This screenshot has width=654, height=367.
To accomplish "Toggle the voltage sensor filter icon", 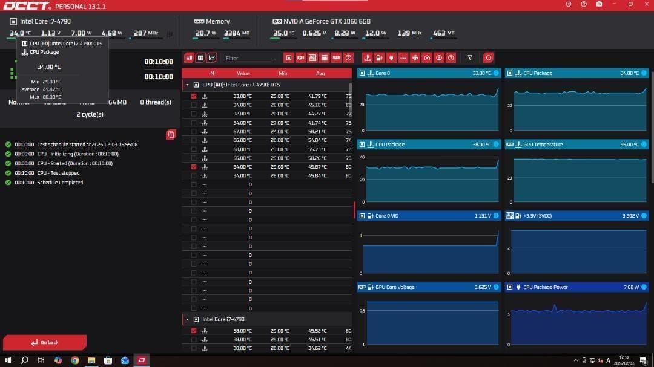I will pos(379,58).
